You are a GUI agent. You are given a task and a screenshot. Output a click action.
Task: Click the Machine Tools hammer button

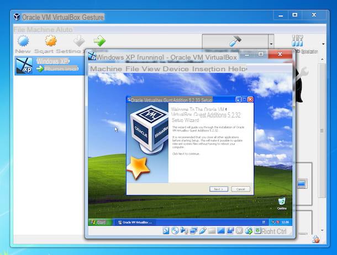pos(235,41)
